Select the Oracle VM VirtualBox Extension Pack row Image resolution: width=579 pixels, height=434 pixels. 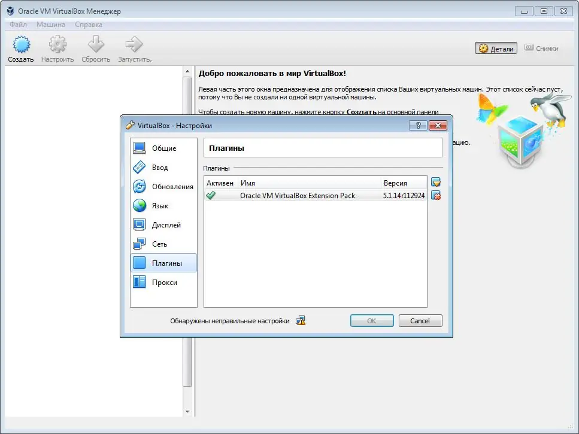pyautogui.click(x=316, y=196)
